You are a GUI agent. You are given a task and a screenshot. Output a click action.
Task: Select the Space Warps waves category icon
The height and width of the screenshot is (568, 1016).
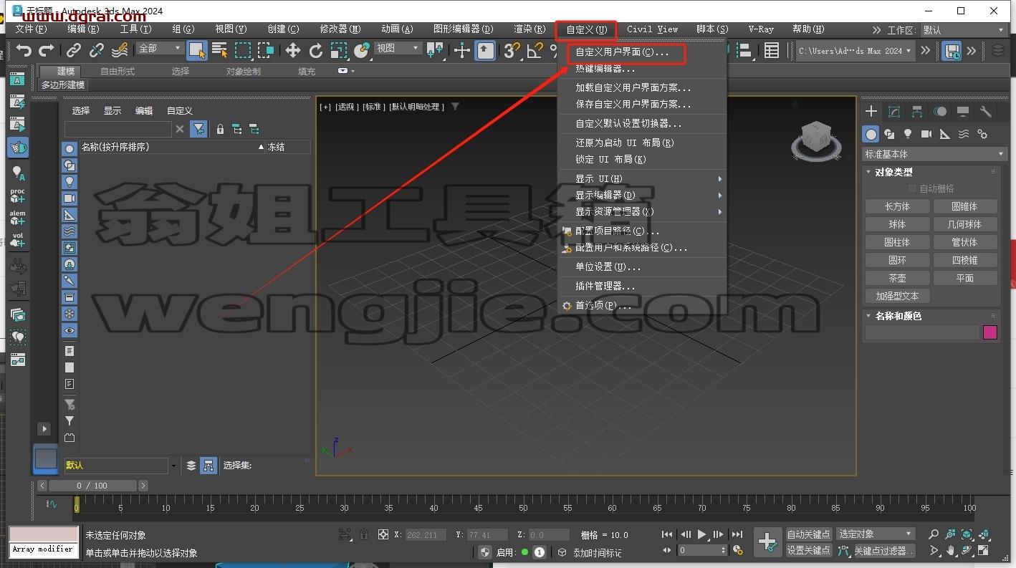click(x=964, y=134)
